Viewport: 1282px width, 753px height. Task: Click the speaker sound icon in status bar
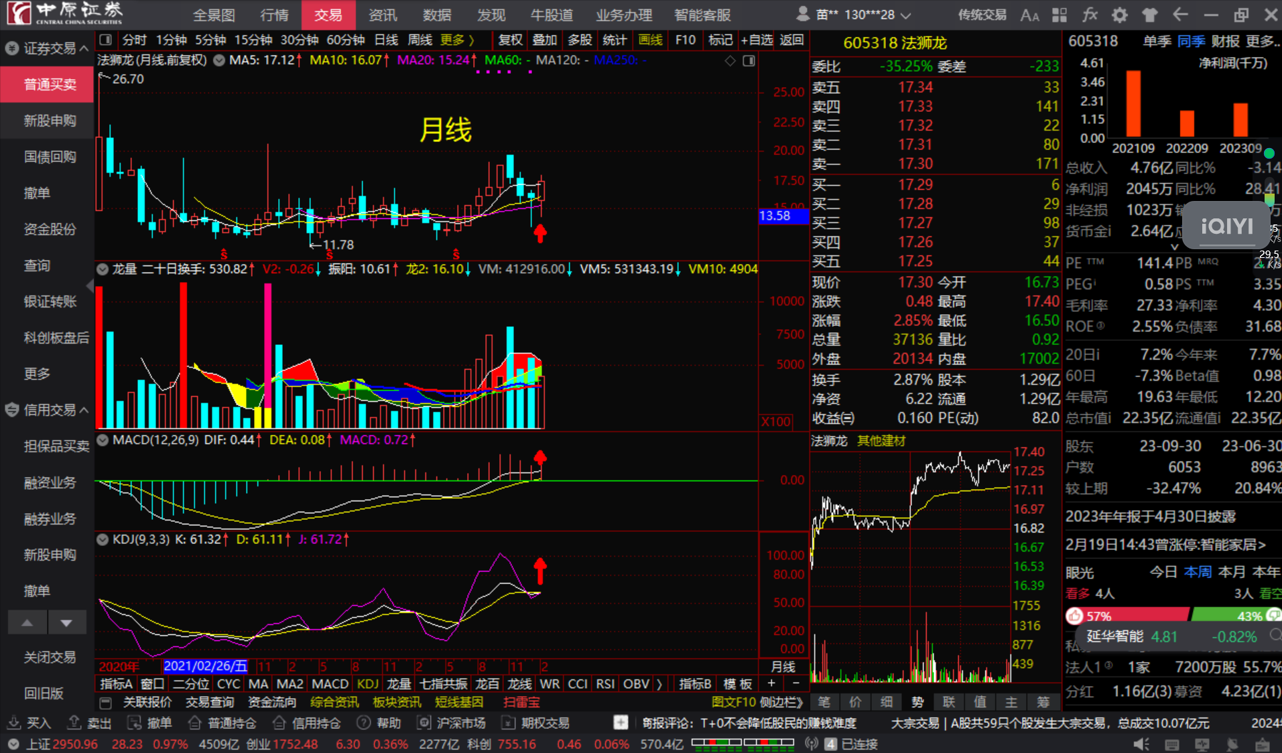pos(1141,744)
